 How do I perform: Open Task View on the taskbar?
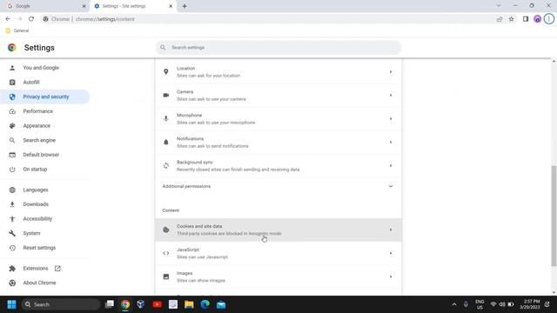[x=110, y=304]
